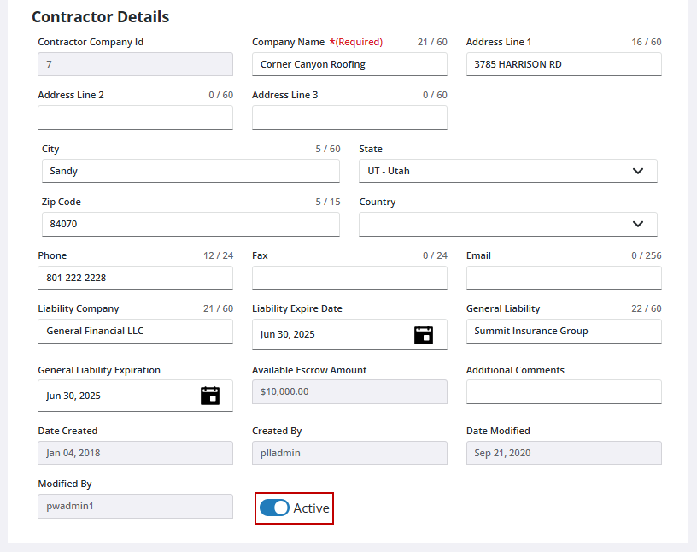
Task: Focus the empty Fax field
Action: [349, 278]
